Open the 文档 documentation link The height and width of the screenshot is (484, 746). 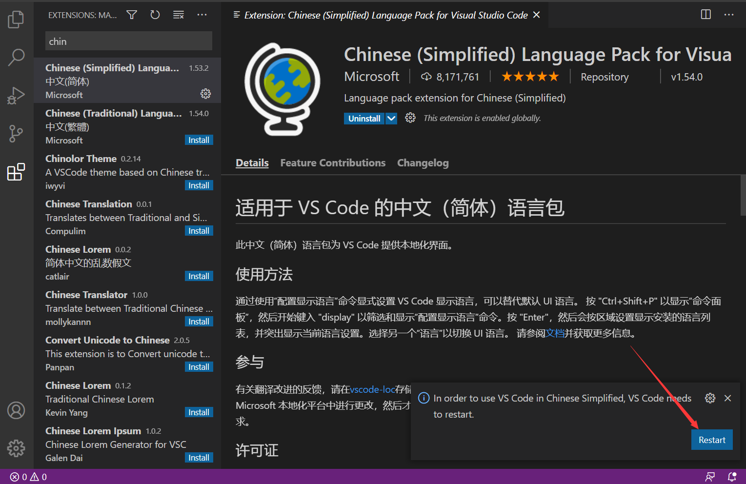555,333
